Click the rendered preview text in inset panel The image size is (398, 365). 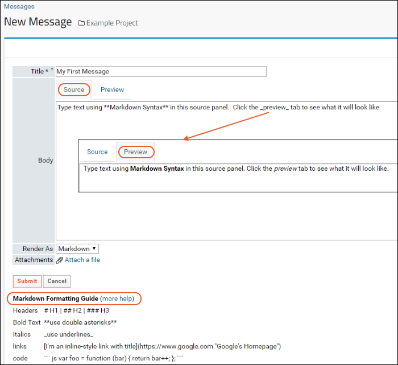tap(236, 169)
